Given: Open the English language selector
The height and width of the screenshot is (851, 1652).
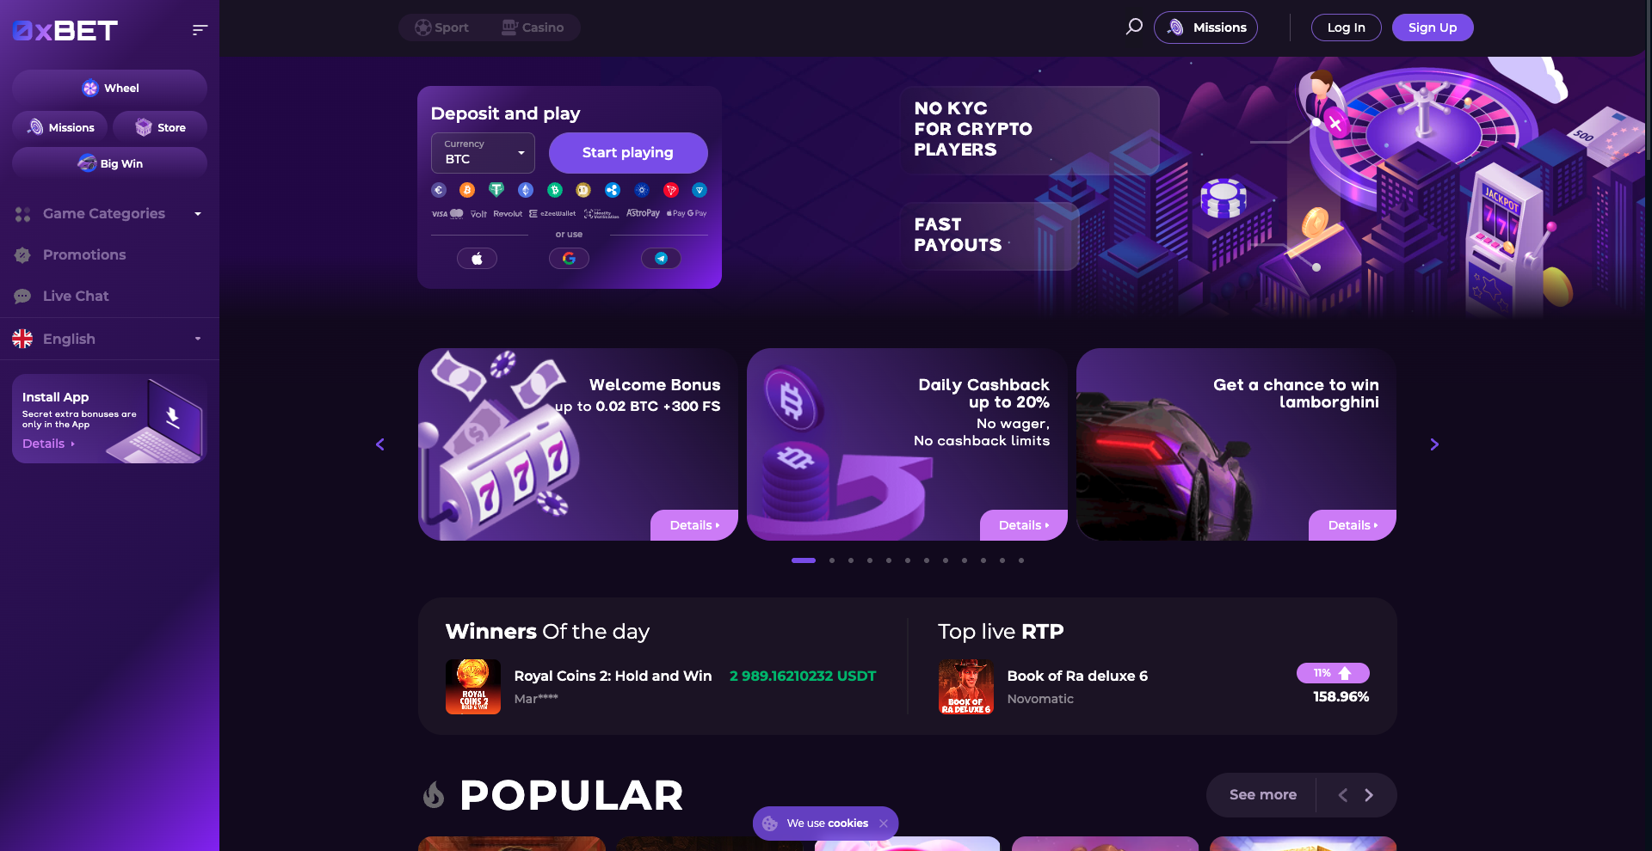Looking at the screenshot, I should (109, 339).
